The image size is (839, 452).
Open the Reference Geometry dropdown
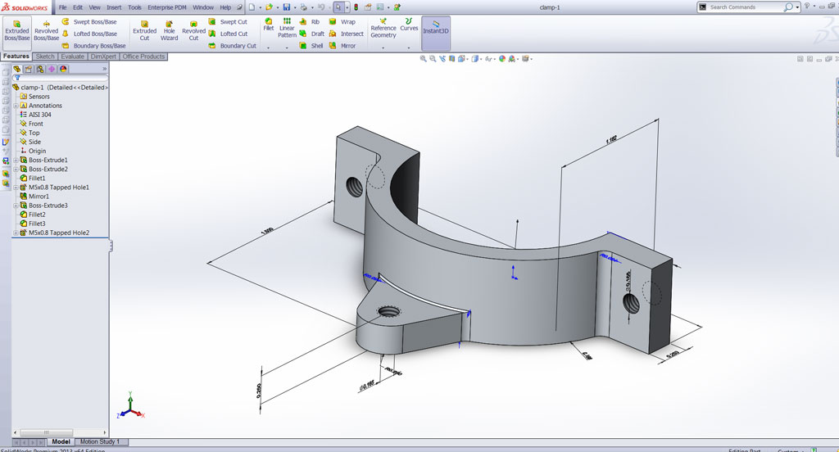tap(383, 48)
